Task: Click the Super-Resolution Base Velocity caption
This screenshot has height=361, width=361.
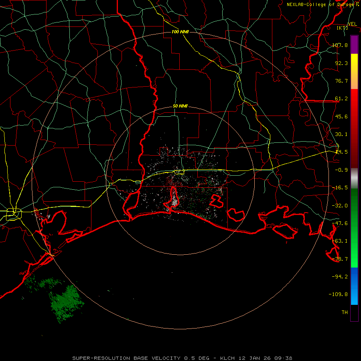Action: click(183, 358)
